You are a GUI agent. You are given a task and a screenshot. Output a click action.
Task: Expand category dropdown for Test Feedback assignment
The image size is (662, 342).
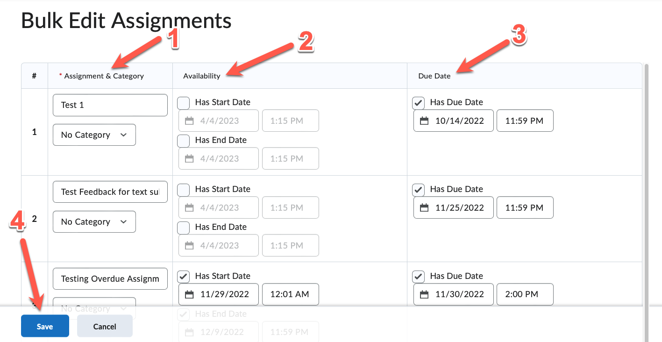[94, 222]
